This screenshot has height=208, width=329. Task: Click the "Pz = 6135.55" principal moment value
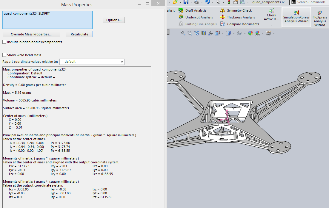click(60, 151)
